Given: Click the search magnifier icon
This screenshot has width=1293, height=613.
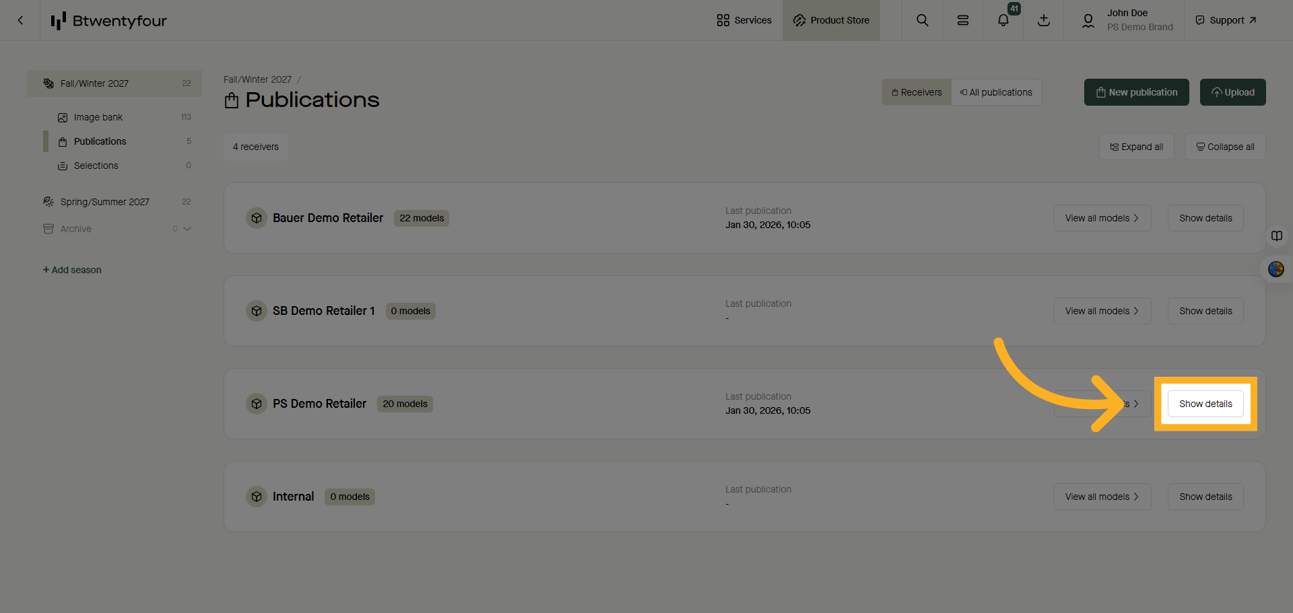Looking at the screenshot, I should tap(922, 20).
